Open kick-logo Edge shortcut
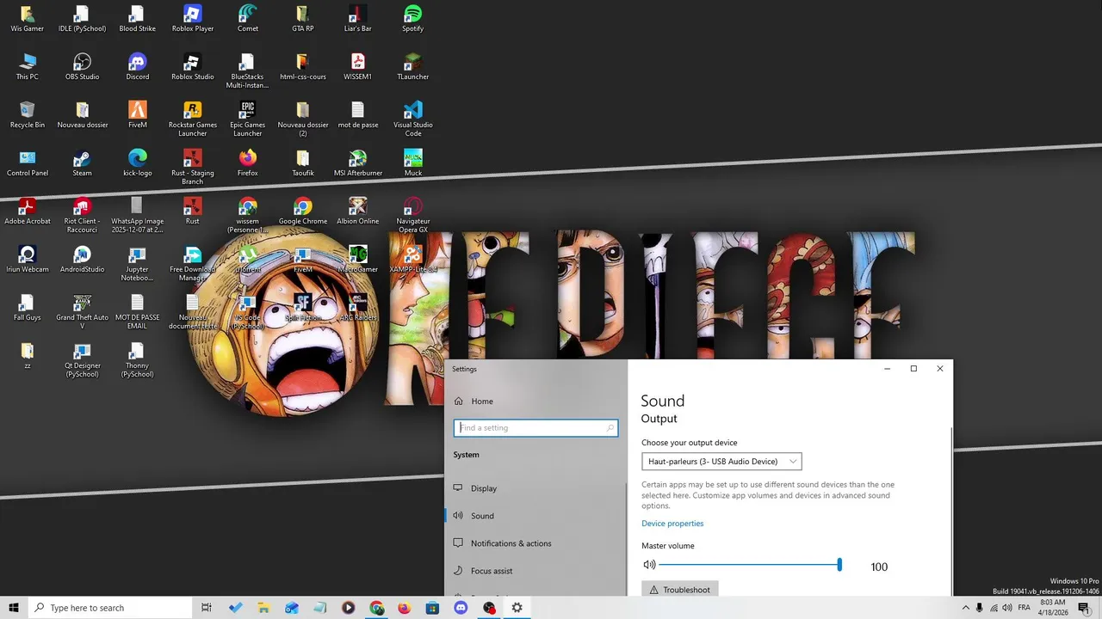The width and height of the screenshot is (1102, 619). pos(137,163)
